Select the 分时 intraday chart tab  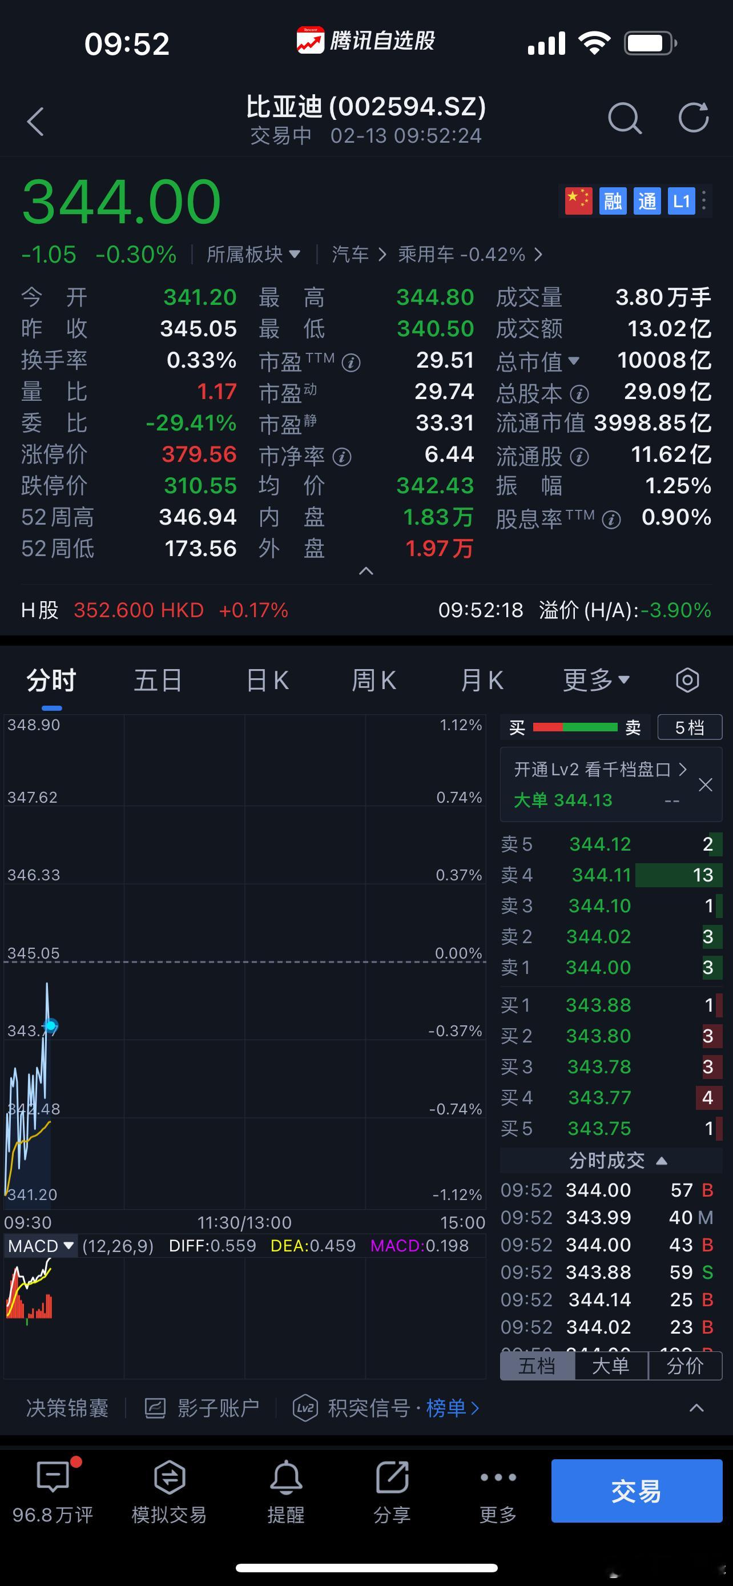(x=51, y=681)
